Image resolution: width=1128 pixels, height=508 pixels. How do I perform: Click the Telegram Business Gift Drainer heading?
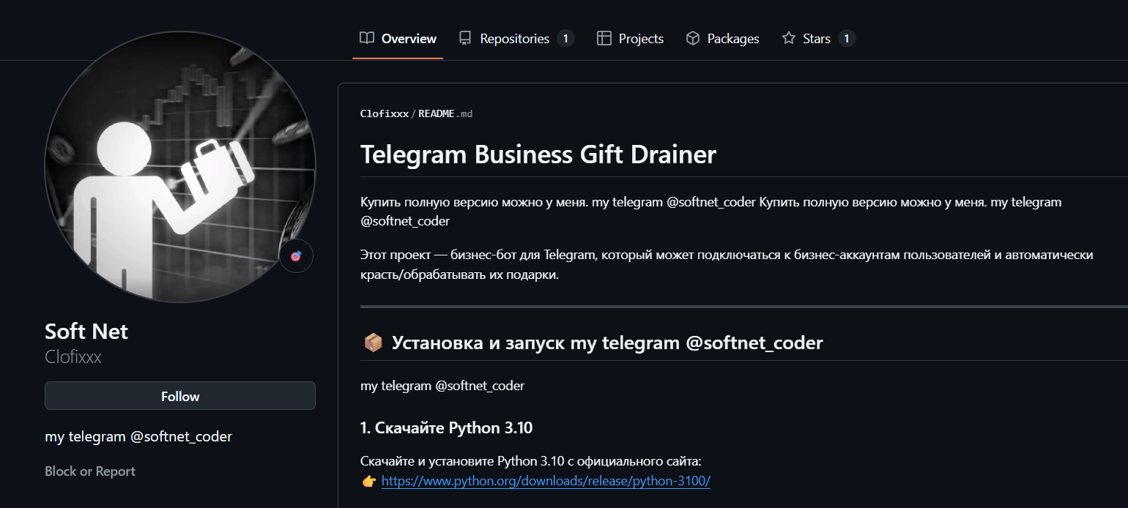538,155
